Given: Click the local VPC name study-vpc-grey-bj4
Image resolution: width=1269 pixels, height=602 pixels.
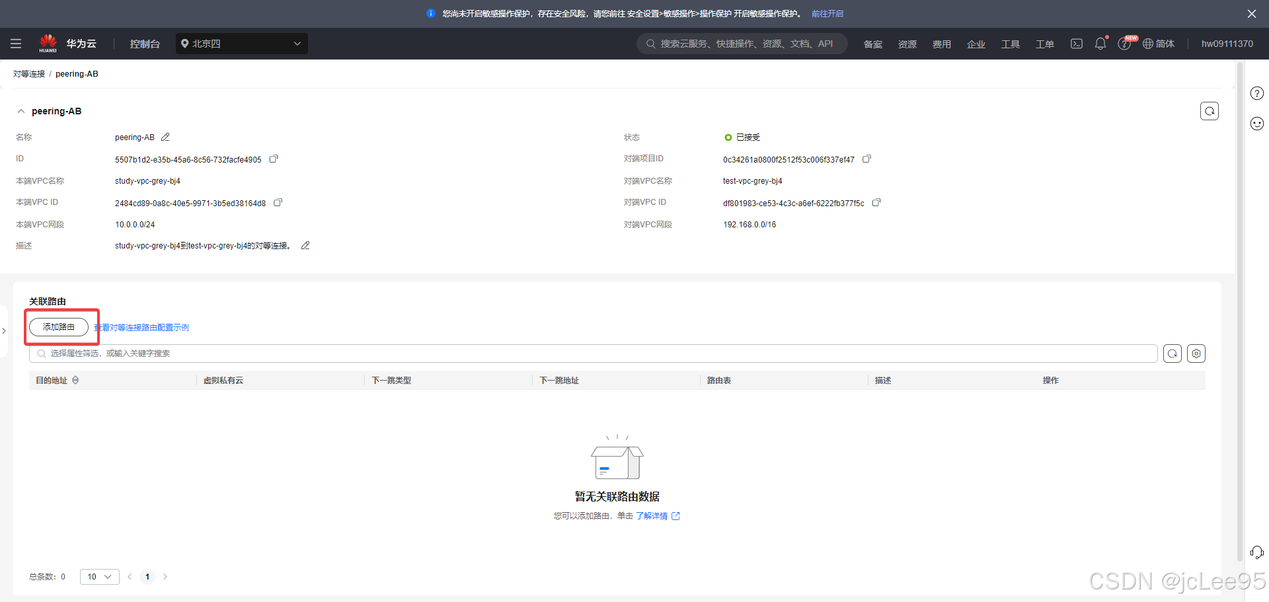Looking at the screenshot, I should point(147,181).
